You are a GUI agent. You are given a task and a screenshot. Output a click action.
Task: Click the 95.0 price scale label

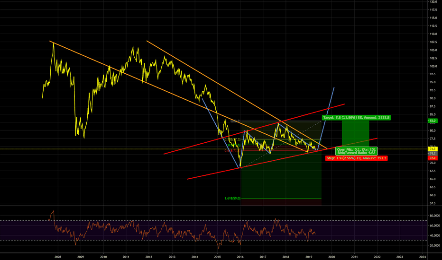click(x=433, y=82)
